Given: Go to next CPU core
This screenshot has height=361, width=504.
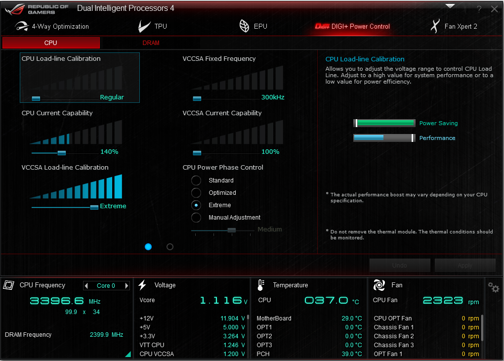Looking at the screenshot, I should (126, 285).
